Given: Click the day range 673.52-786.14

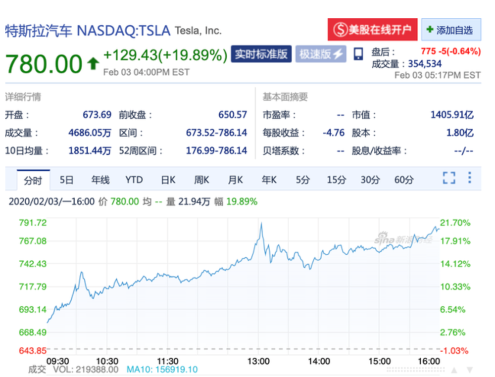Looking at the screenshot, I should 216,133.
